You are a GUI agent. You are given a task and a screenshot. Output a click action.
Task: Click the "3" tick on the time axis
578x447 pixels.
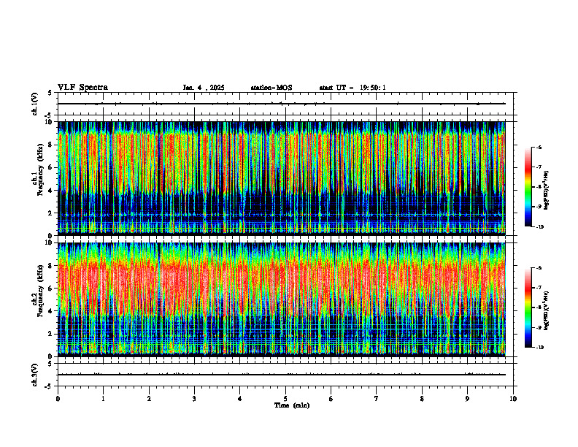(x=194, y=399)
